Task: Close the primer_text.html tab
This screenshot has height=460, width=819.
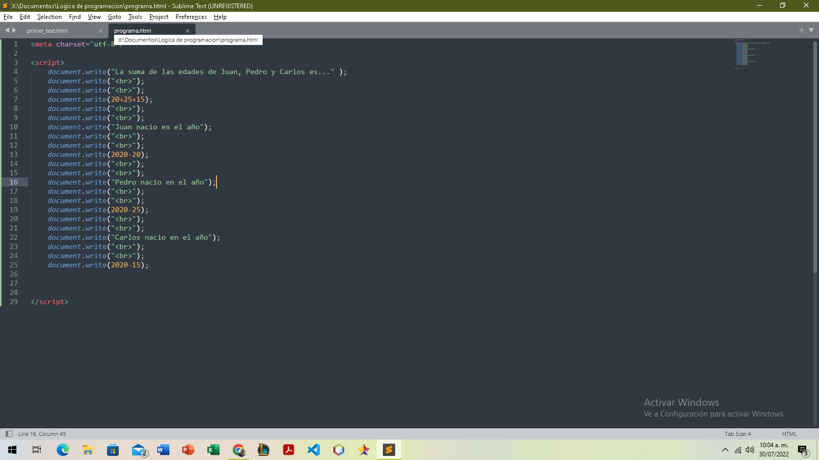Action: pyautogui.click(x=100, y=31)
